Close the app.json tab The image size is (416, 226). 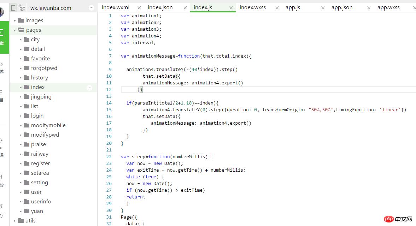coord(369,7)
